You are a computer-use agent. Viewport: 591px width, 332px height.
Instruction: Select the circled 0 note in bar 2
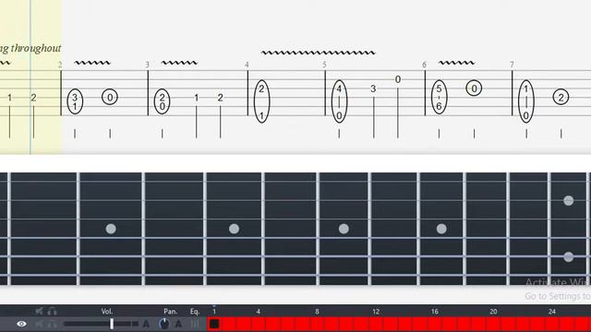pos(110,98)
